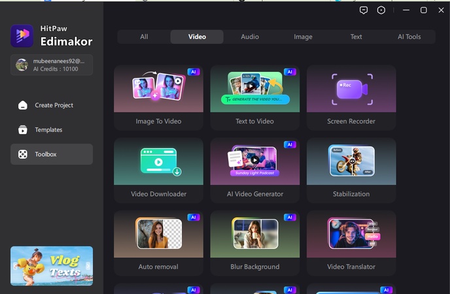Click the Toolbox dice icon

[x=23, y=154]
